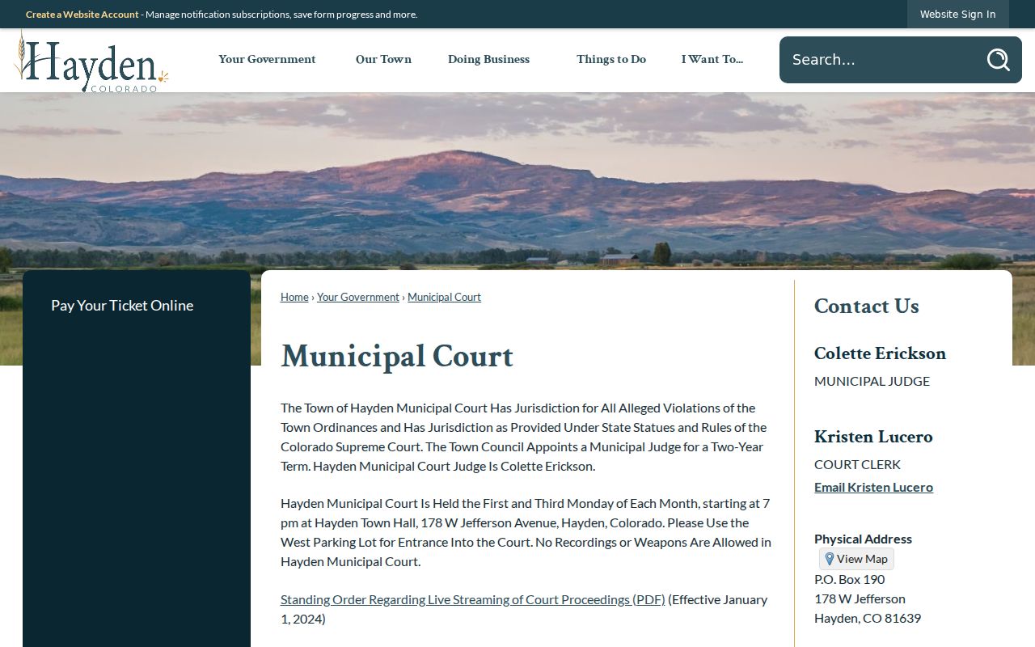Go to Home breadcrumb link
The height and width of the screenshot is (647, 1035).
coord(294,297)
